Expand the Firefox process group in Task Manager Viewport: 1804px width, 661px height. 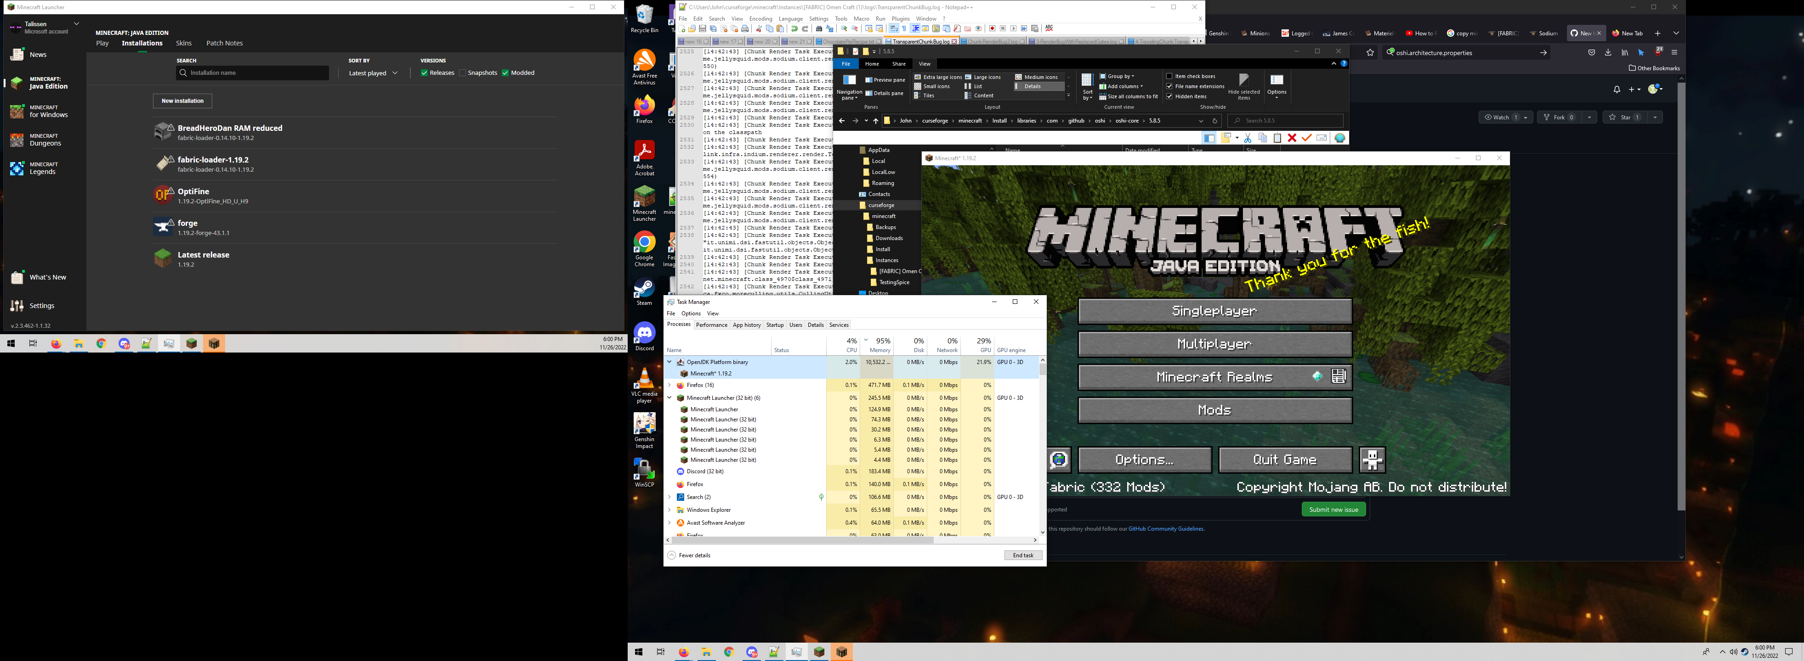pos(669,385)
